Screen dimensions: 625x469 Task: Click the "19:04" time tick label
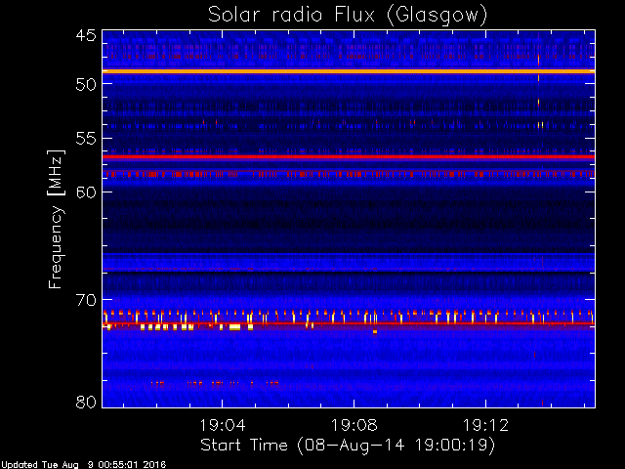tap(223, 425)
